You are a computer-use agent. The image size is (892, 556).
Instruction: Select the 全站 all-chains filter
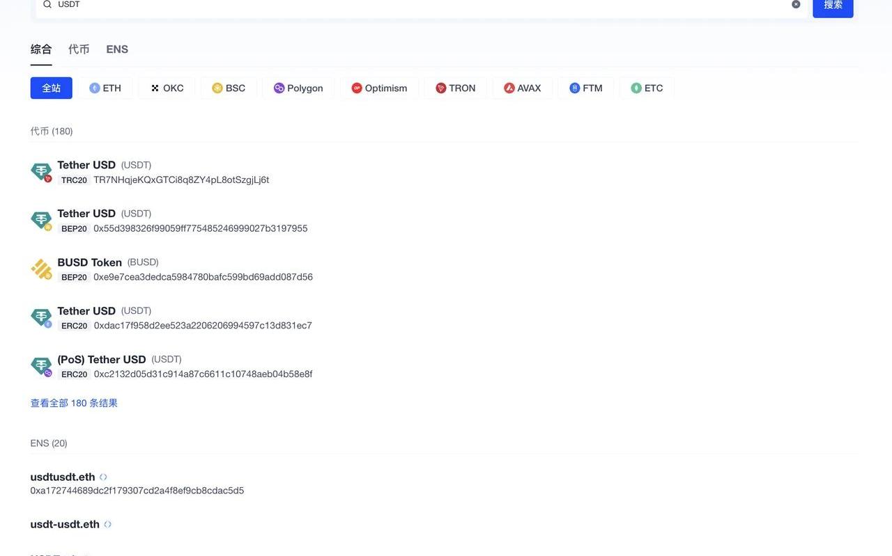point(52,88)
